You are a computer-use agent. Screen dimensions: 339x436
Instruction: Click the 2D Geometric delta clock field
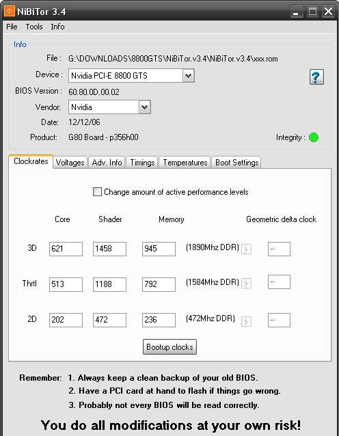click(x=279, y=320)
